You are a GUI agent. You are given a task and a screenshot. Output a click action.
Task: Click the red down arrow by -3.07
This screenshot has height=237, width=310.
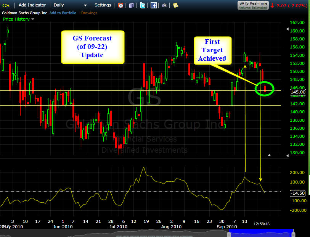click(x=272, y=6)
